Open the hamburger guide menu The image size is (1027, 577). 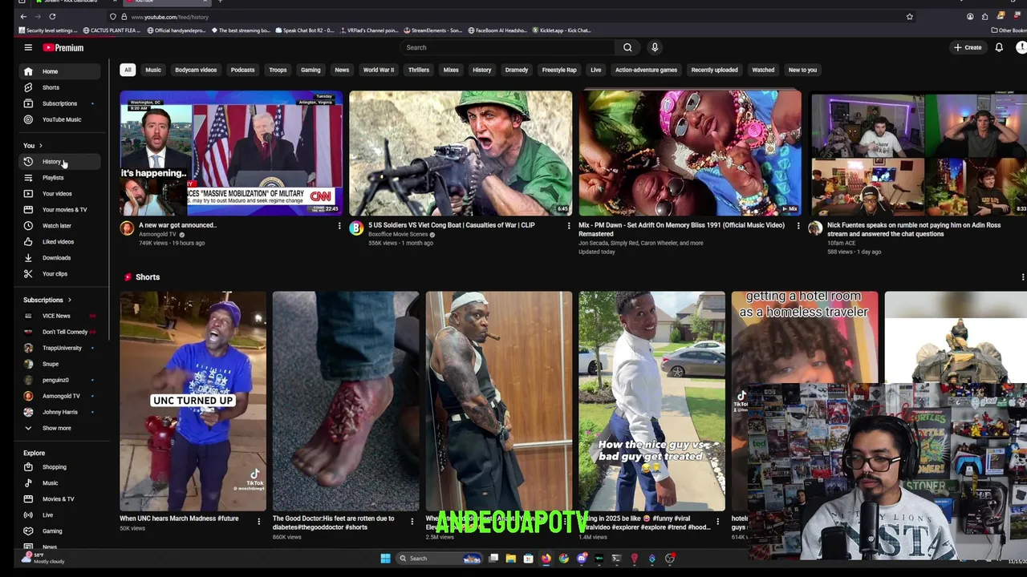point(28,47)
